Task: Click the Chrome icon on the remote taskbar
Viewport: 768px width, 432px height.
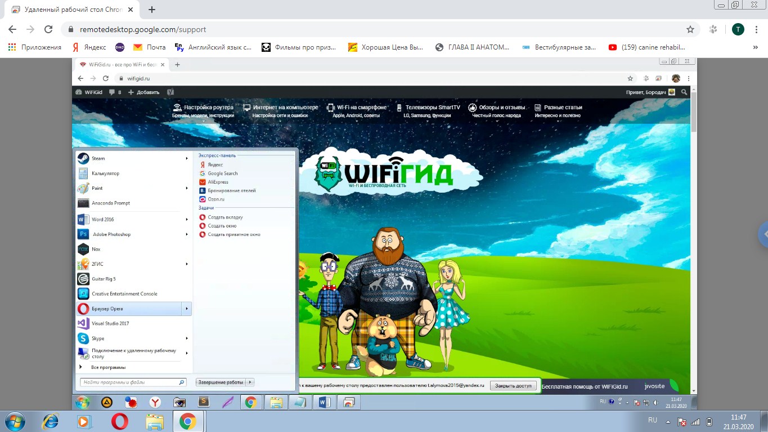Action: coord(251,402)
